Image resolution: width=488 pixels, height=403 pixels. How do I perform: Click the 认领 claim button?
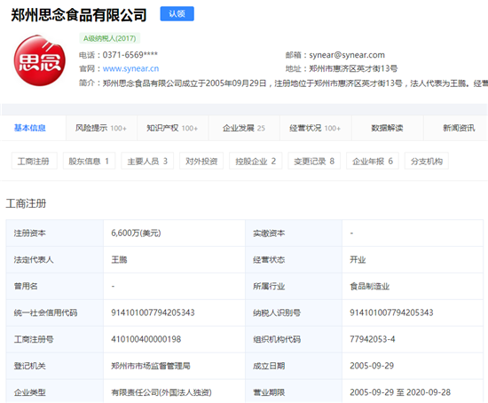[177, 13]
